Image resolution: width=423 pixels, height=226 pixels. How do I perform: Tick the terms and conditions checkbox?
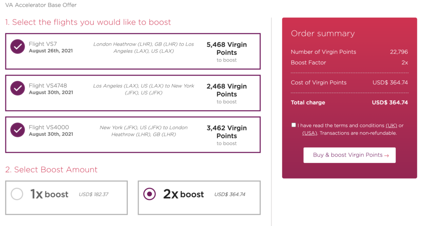[x=294, y=125]
